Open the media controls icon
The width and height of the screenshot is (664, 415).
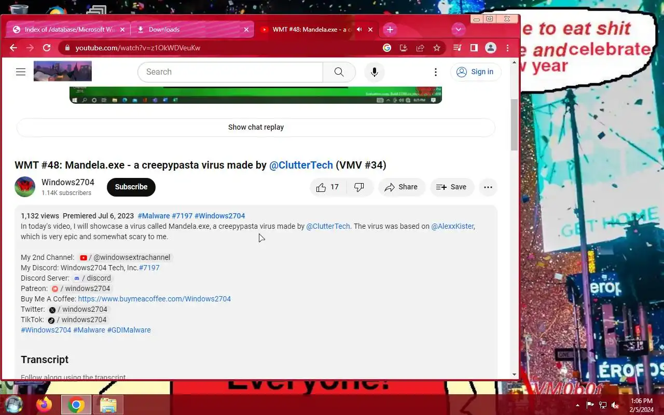(457, 48)
